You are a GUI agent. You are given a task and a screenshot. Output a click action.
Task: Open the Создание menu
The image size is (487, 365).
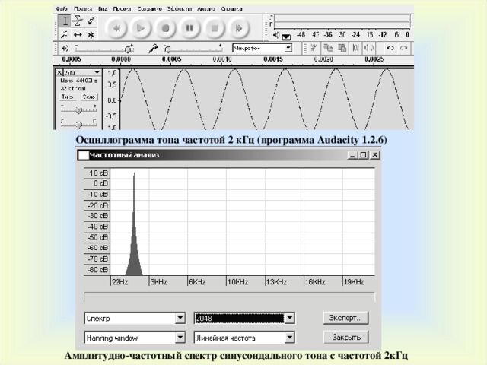[150, 9]
